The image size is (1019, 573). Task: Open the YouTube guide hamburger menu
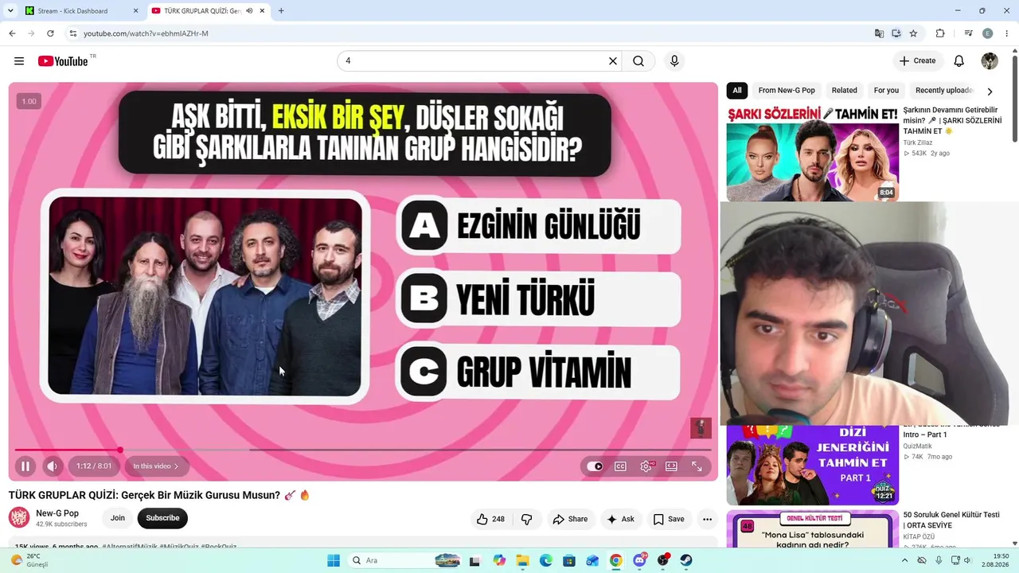click(x=19, y=61)
